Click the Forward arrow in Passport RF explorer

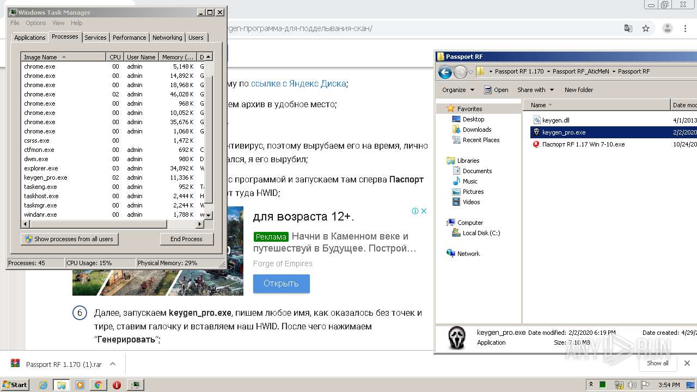tap(460, 72)
